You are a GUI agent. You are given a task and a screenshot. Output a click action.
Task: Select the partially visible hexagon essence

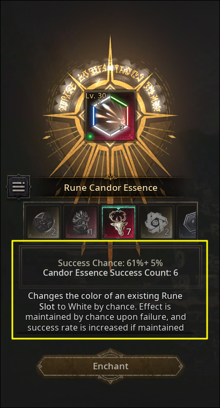pyautogui.click(x=187, y=222)
